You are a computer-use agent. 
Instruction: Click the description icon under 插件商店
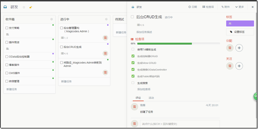tap(7, 49)
